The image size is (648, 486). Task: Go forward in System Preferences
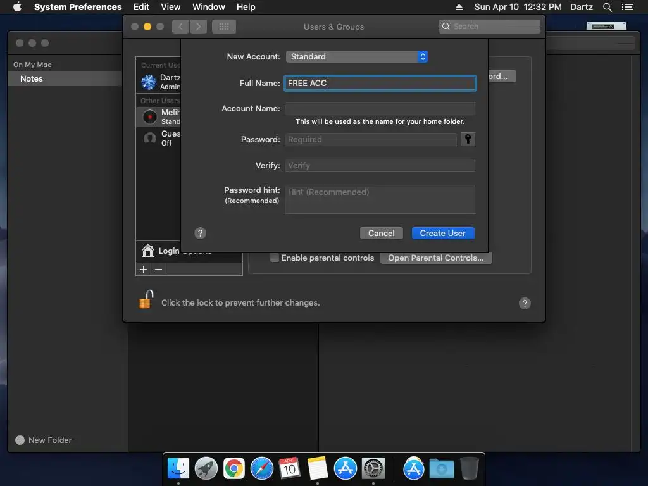click(198, 27)
